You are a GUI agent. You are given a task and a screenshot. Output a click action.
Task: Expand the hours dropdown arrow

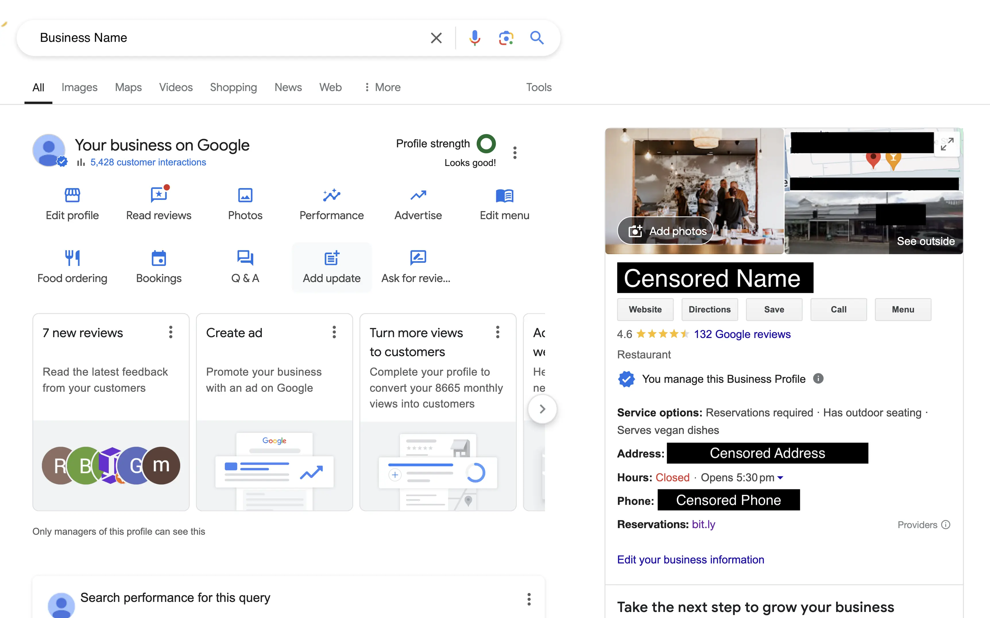click(x=780, y=477)
